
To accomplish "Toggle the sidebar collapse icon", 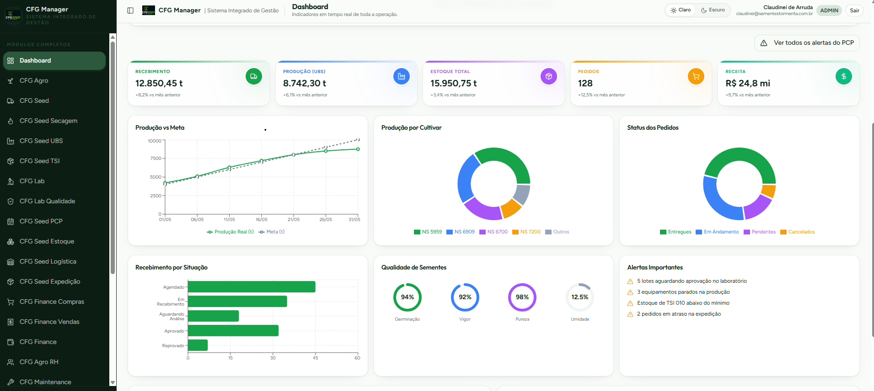I will point(130,11).
